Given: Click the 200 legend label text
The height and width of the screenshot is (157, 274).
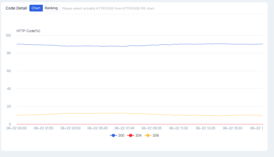Looking at the screenshot, I should pos(121,135).
